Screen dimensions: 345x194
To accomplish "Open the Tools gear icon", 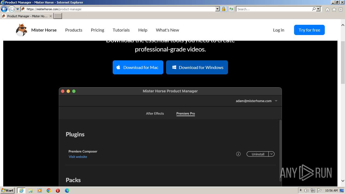I will tap(341, 9).
